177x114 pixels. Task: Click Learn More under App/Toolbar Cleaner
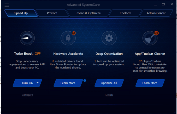coord(150,83)
